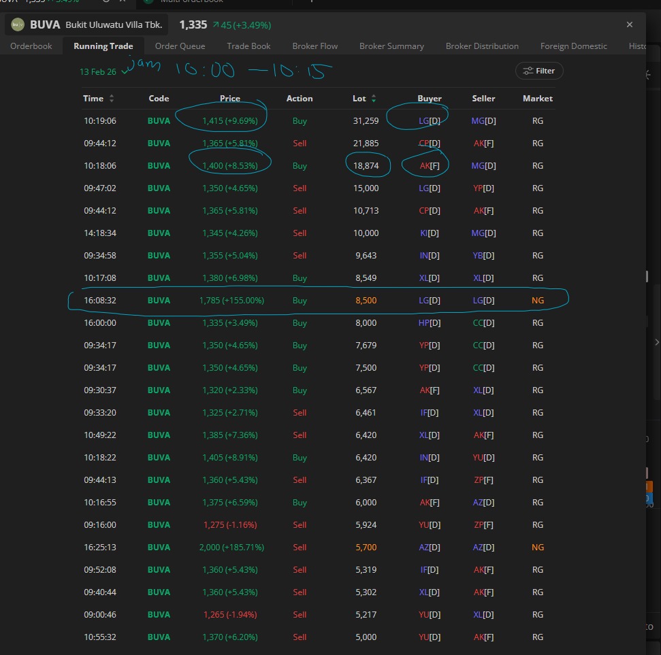The width and height of the screenshot is (661, 655).
Task: Click the BUVA stock logo icon
Action: point(18,25)
